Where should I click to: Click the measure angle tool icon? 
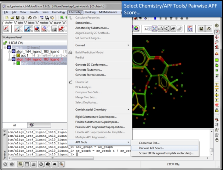coord(168,29)
